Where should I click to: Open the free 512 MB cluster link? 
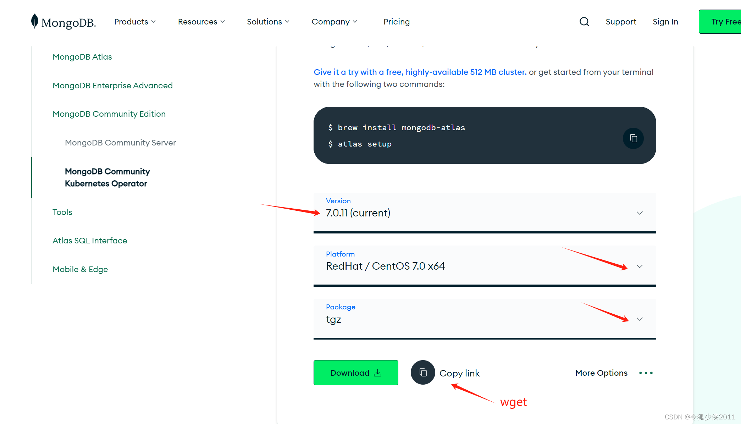click(420, 72)
